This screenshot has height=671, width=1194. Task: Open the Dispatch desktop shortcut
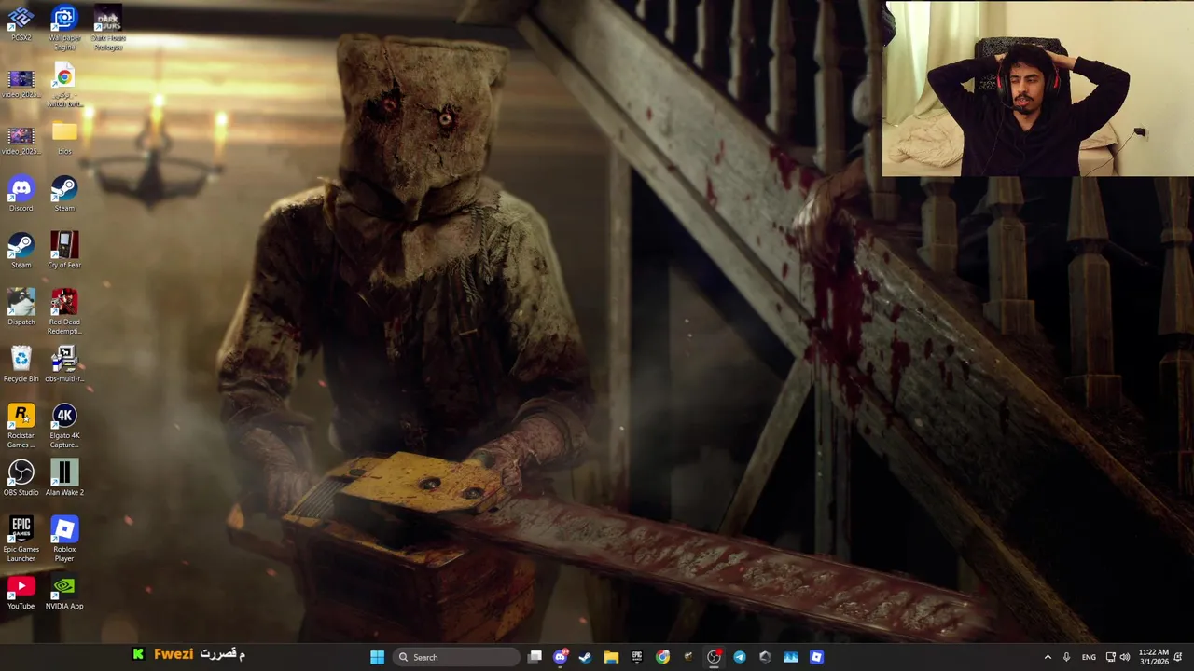[x=21, y=308]
